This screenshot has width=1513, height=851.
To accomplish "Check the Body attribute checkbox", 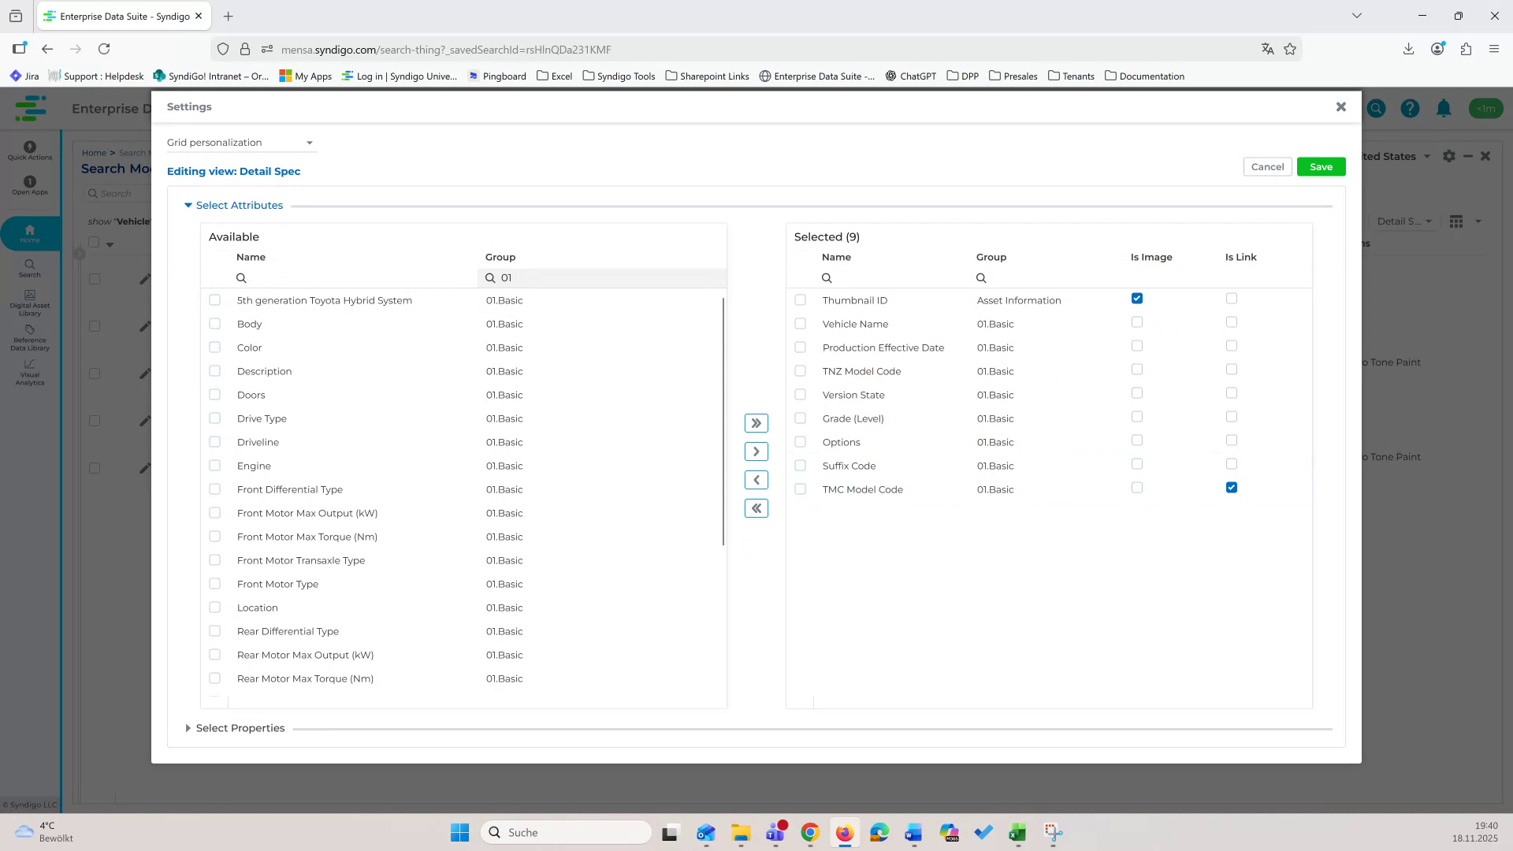I will (214, 323).
